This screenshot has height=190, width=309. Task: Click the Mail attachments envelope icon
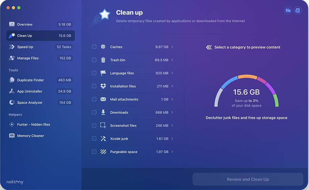click(x=103, y=99)
